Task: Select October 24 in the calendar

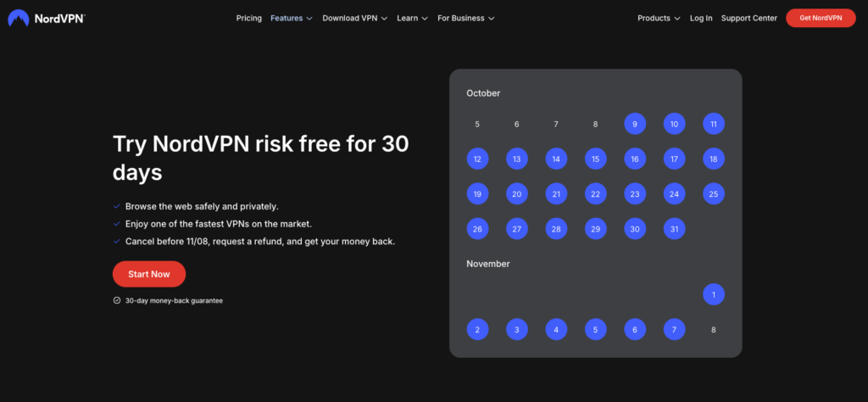Action: tap(674, 194)
